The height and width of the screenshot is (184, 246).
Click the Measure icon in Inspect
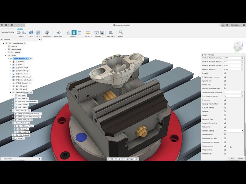click(88, 33)
